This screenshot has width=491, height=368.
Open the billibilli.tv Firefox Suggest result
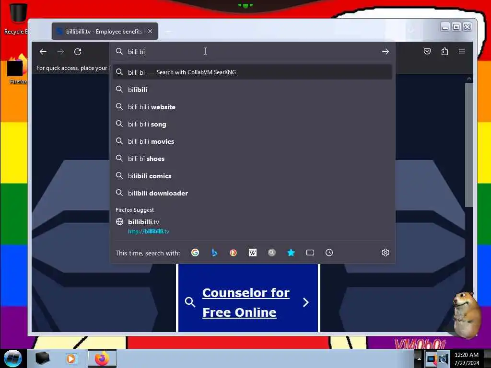[x=252, y=227]
